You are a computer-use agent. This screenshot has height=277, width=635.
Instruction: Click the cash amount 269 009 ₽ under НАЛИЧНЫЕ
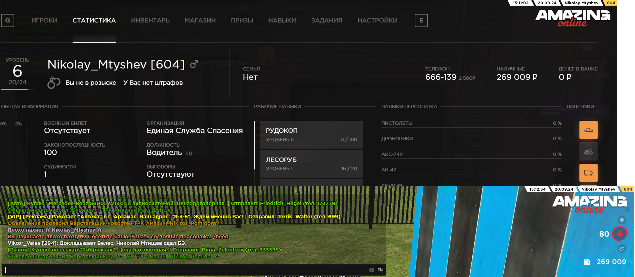coord(517,77)
